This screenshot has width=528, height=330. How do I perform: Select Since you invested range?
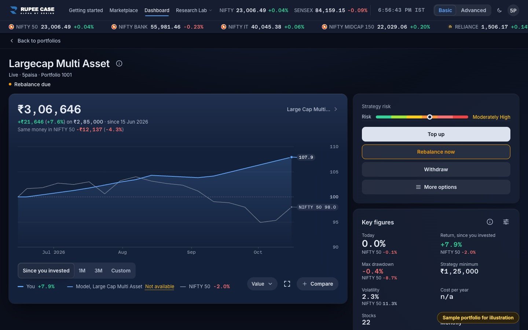(x=46, y=271)
